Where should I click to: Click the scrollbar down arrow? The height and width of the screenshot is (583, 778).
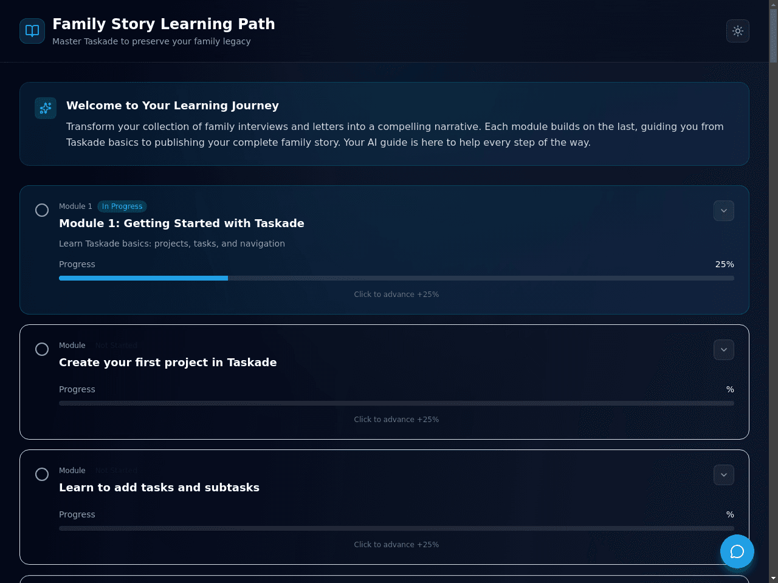[773, 578]
